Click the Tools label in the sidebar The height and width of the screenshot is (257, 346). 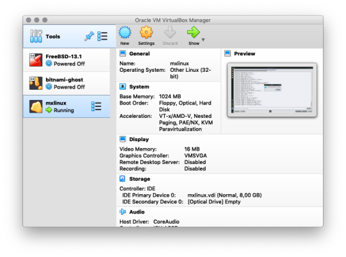[53, 37]
